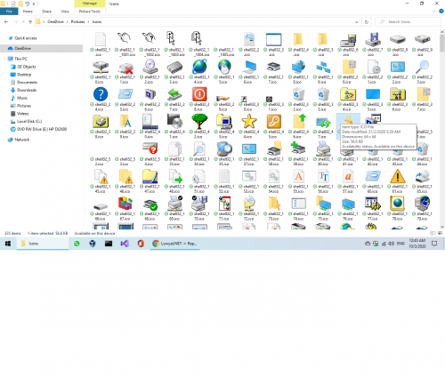
Task: Click the vertical scrollbar thumb
Action: coord(442,43)
